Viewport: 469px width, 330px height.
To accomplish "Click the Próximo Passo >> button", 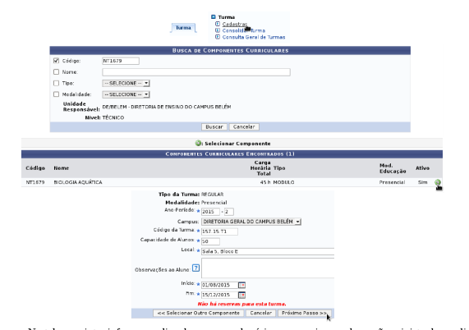I will [x=304, y=313].
